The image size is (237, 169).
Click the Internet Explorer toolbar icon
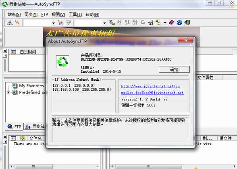pos(179,22)
